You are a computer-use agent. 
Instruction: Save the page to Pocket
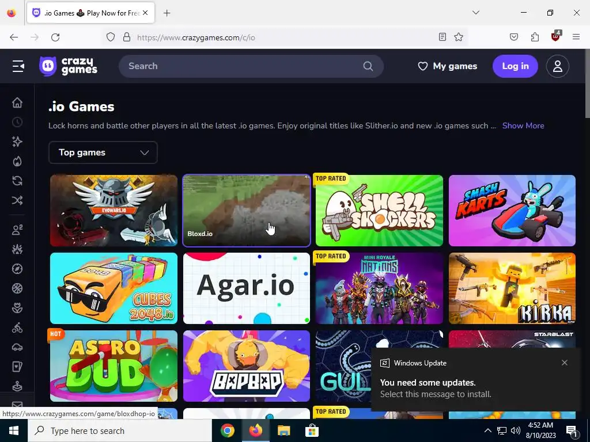tap(514, 37)
